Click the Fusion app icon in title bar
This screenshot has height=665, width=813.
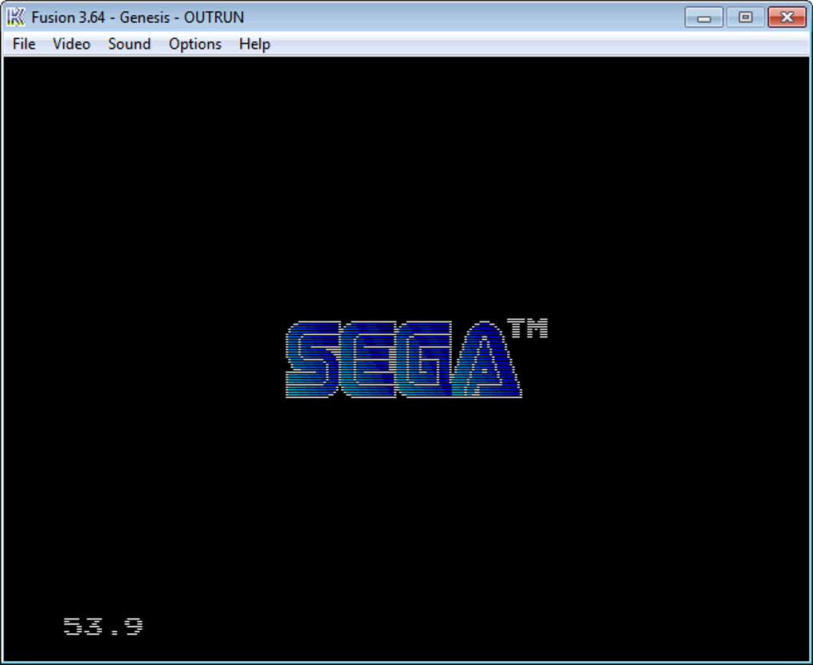point(16,17)
